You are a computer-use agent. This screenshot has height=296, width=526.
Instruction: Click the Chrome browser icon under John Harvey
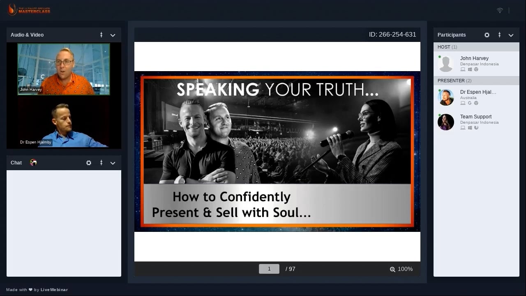click(x=476, y=69)
